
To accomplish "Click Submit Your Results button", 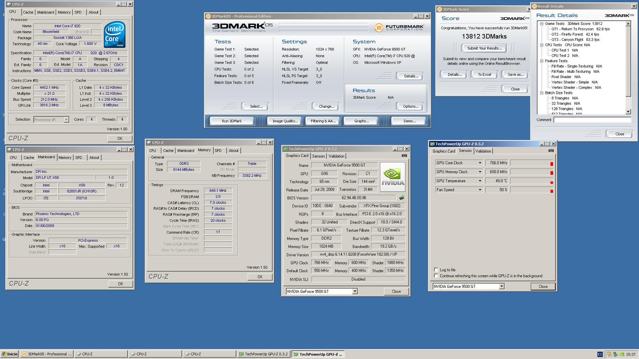I will (484, 48).
